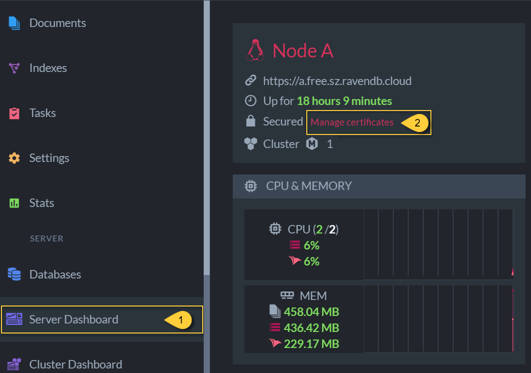531x373 pixels.
Task: Click the bars icon beside 436.42 MB
Action: point(275,327)
